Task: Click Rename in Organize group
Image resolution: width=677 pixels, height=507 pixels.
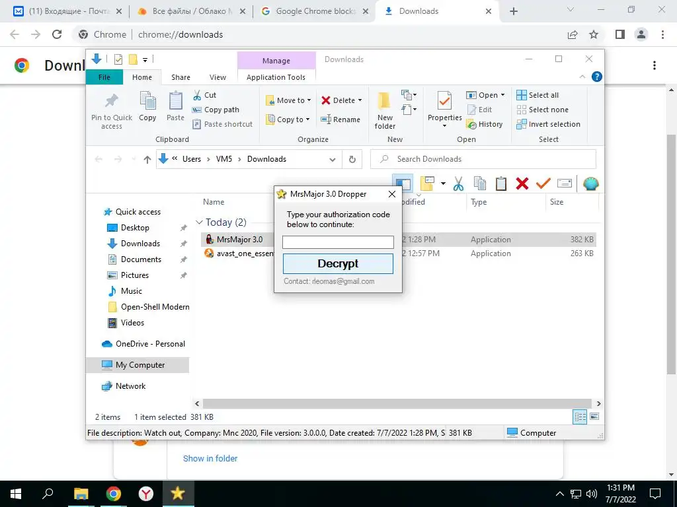Action: (340, 119)
